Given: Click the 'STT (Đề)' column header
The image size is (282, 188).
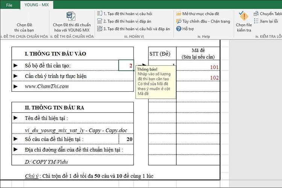Looking at the screenshot, I should 162,53.
